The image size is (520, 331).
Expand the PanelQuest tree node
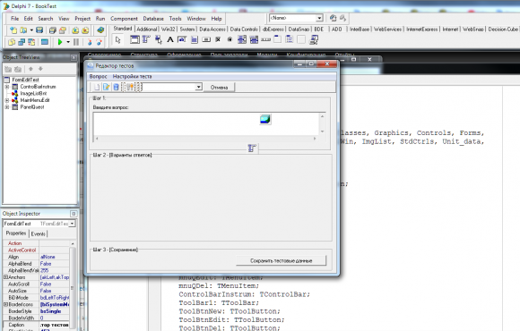[x=6, y=107]
